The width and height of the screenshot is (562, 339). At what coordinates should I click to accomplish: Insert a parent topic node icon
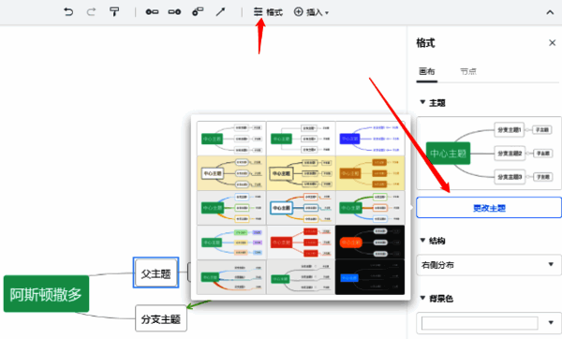pyautogui.click(x=198, y=12)
